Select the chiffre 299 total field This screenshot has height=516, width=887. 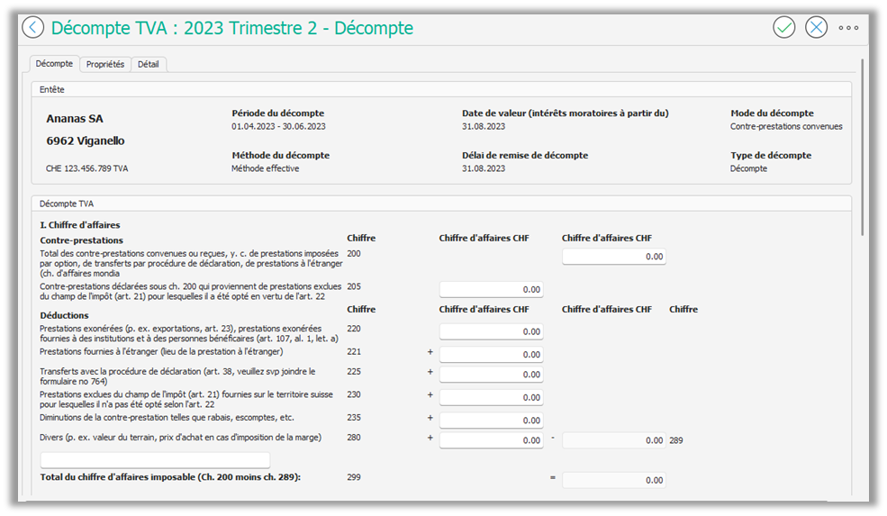pyautogui.click(x=614, y=480)
